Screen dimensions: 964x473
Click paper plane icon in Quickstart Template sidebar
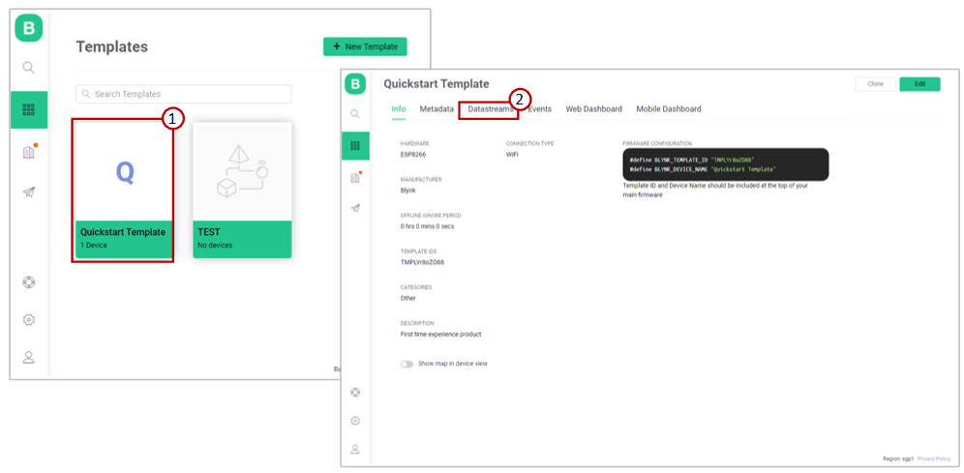(x=355, y=208)
